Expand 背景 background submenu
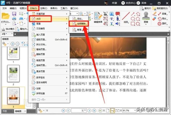The width and height of the screenshot is (171, 115). (x=49, y=24)
